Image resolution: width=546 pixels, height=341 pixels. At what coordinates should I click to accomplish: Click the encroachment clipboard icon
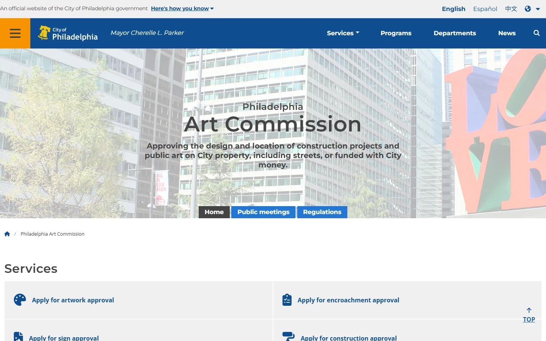(x=287, y=300)
